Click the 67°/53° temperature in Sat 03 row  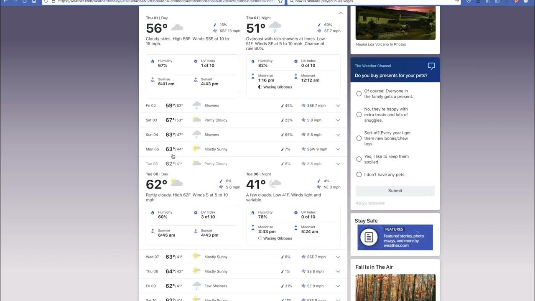pyautogui.click(x=174, y=120)
